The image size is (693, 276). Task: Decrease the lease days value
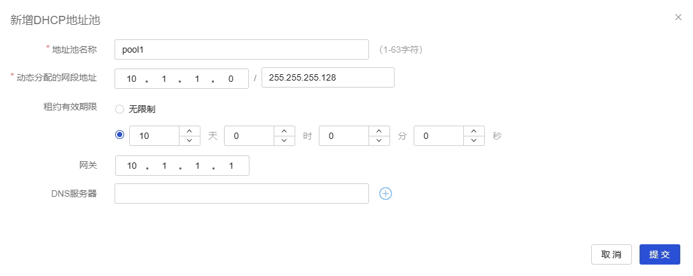tap(190, 140)
